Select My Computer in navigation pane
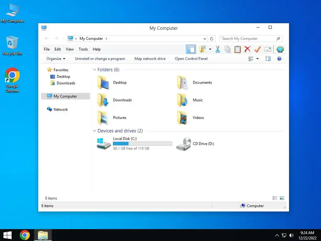321x241 pixels. [65, 96]
